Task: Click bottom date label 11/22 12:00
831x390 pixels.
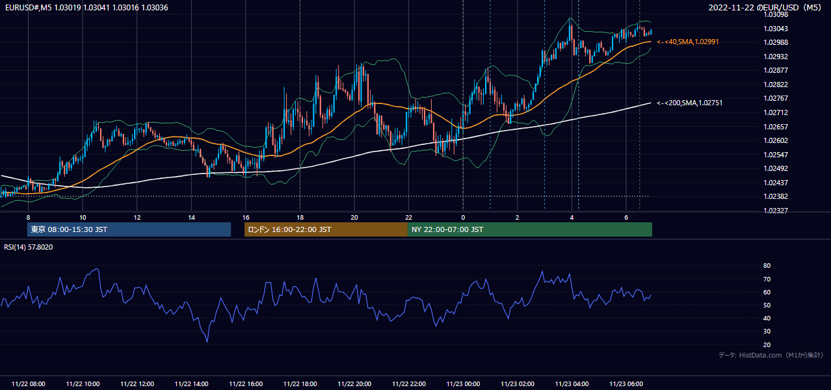Action: [x=137, y=384]
